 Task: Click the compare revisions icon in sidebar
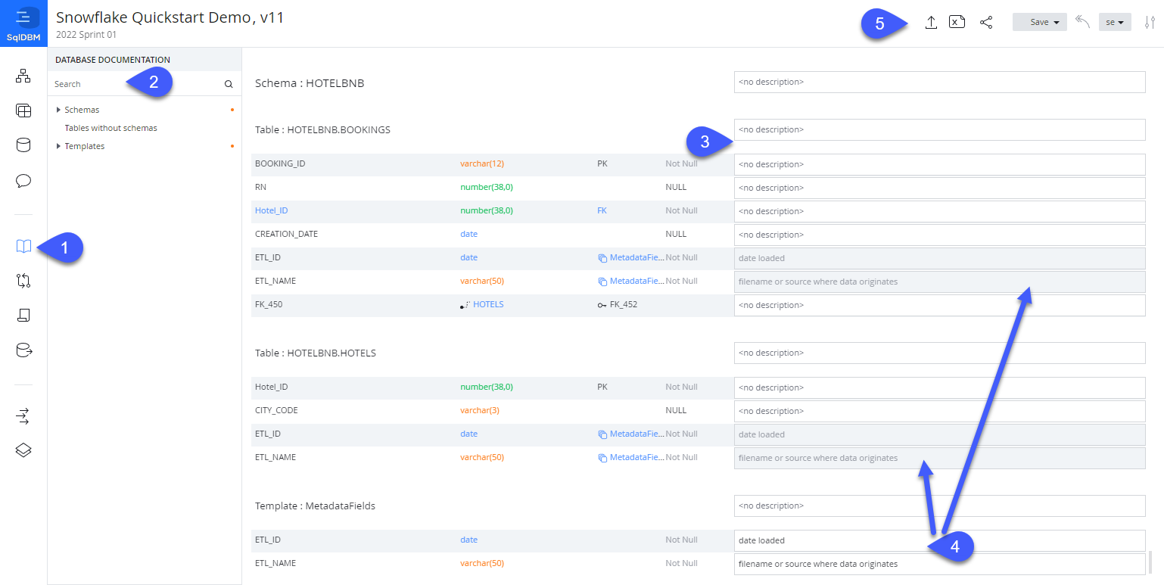[23, 281]
